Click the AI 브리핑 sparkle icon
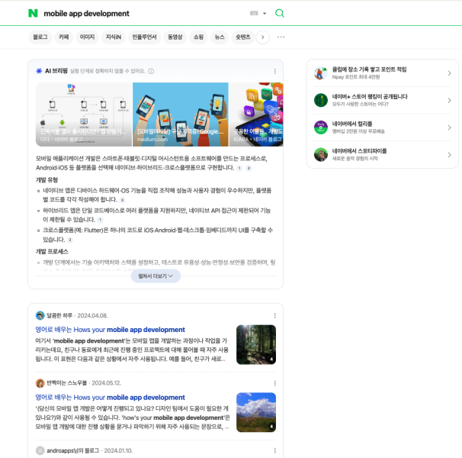 (39, 71)
